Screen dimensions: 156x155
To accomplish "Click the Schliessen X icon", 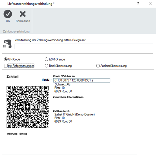I will coord(23,14).
